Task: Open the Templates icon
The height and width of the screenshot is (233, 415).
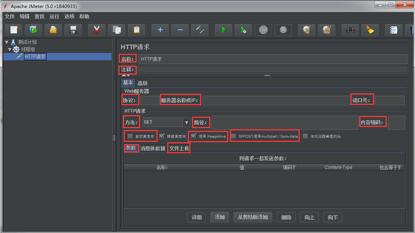Action: tap(33, 30)
